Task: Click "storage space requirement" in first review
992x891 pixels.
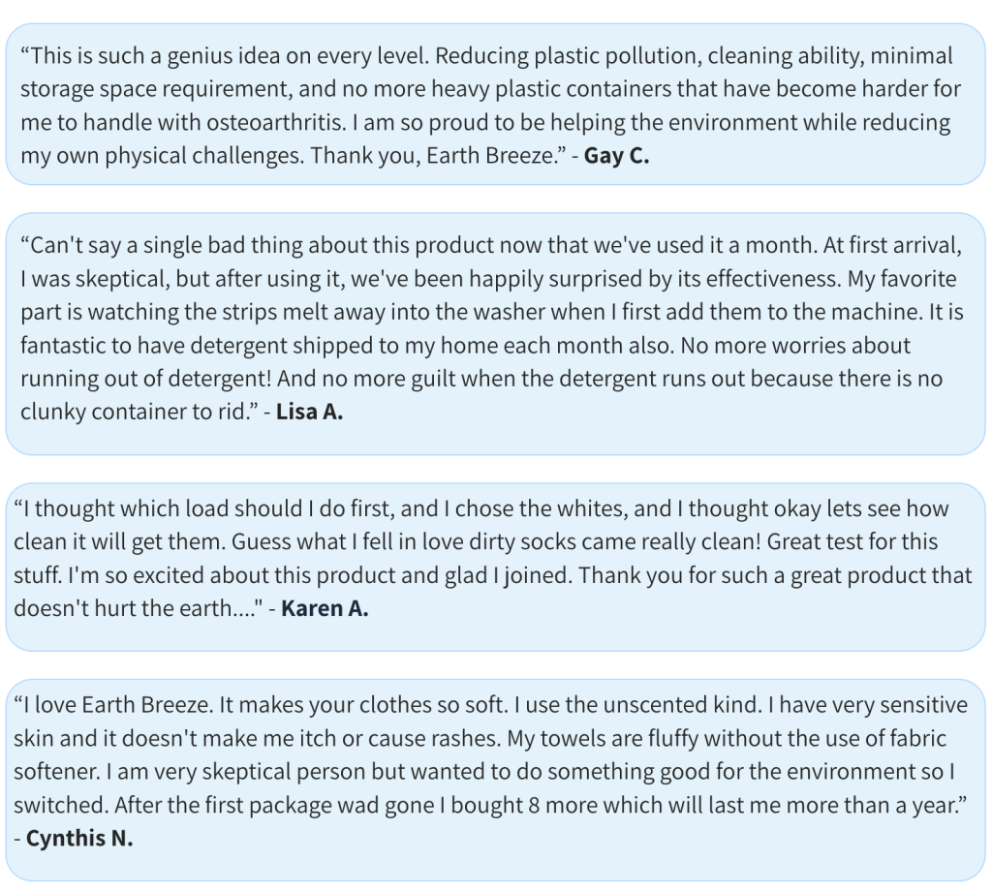Action: (x=153, y=90)
